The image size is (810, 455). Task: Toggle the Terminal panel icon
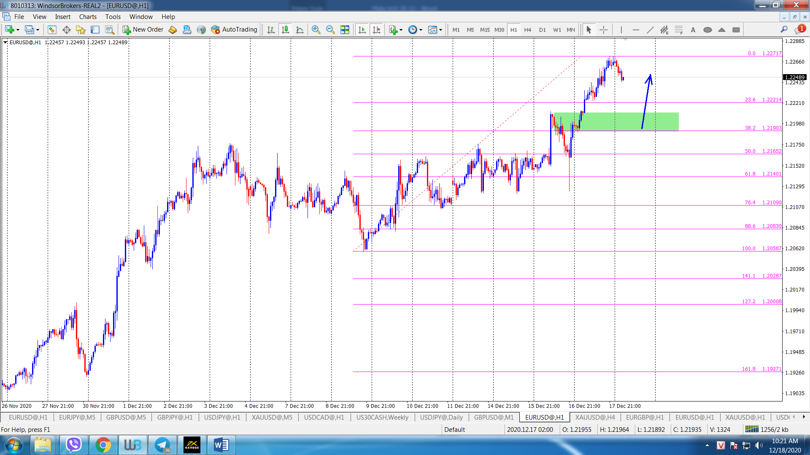pos(95,29)
